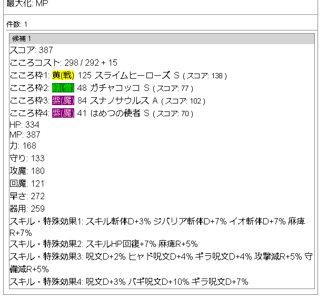
Task: Click the 候補 1 header bar
Action: tap(162, 39)
